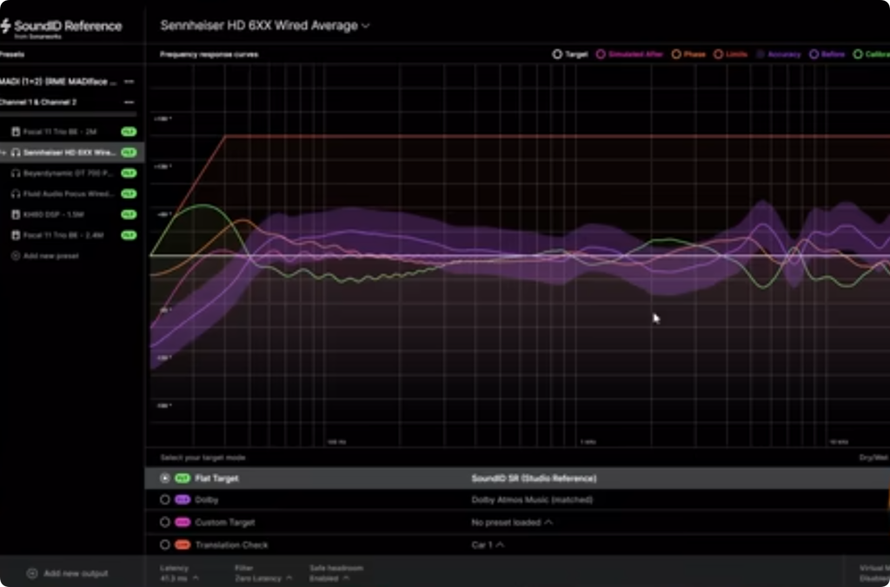Click the orange badge next to Translation Check
Image resolution: width=890 pixels, height=587 pixels.
click(x=183, y=545)
